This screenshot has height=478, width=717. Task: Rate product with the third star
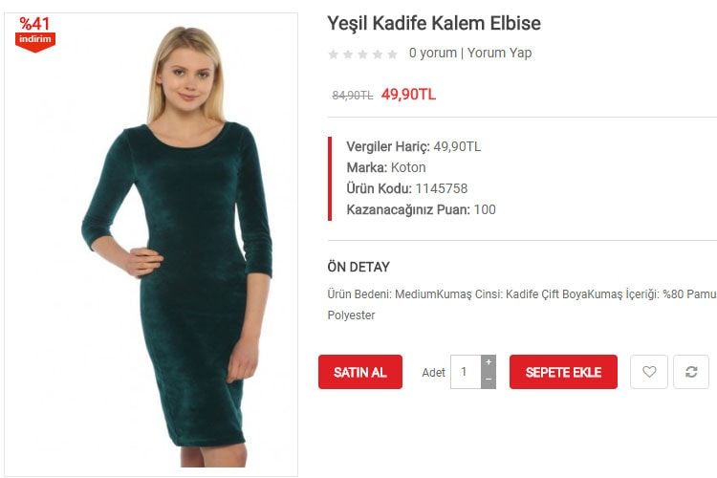(362, 54)
